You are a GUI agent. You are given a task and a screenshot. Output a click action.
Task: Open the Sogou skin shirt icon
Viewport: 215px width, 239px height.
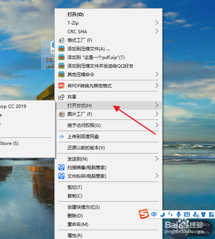click(x=203, y=214)
